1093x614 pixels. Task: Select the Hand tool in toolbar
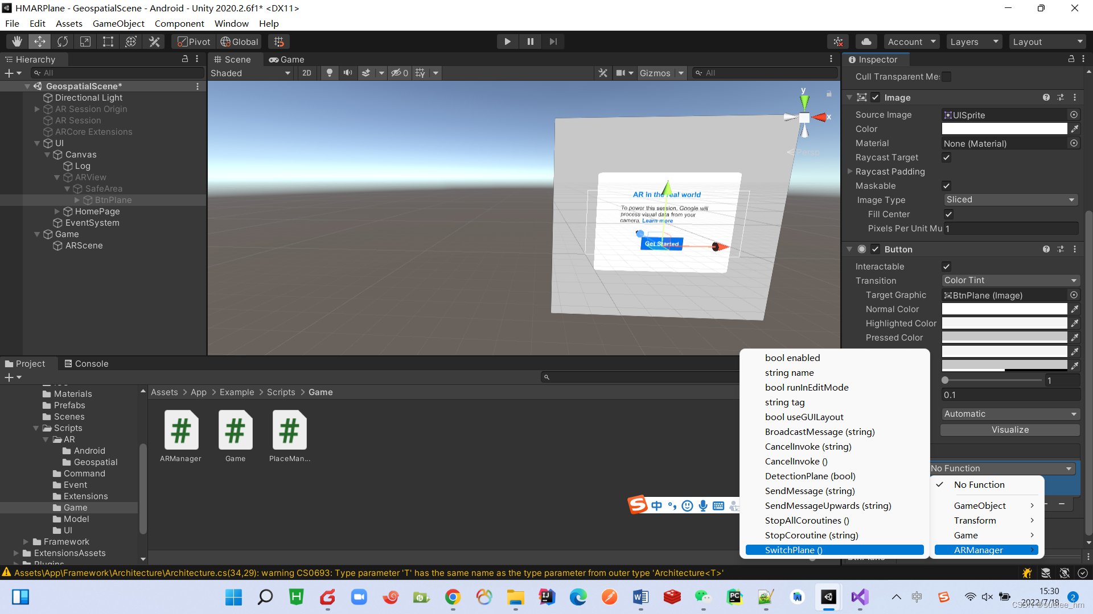17,42
